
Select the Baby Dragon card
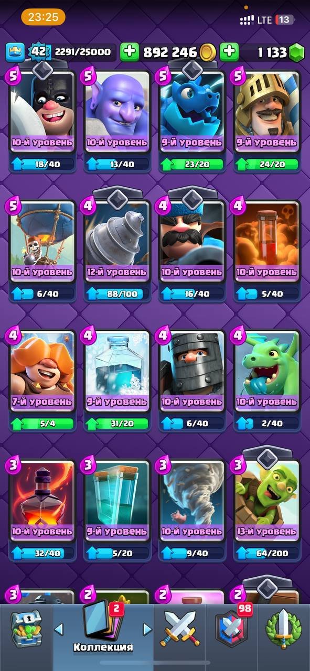click(267, 371)
